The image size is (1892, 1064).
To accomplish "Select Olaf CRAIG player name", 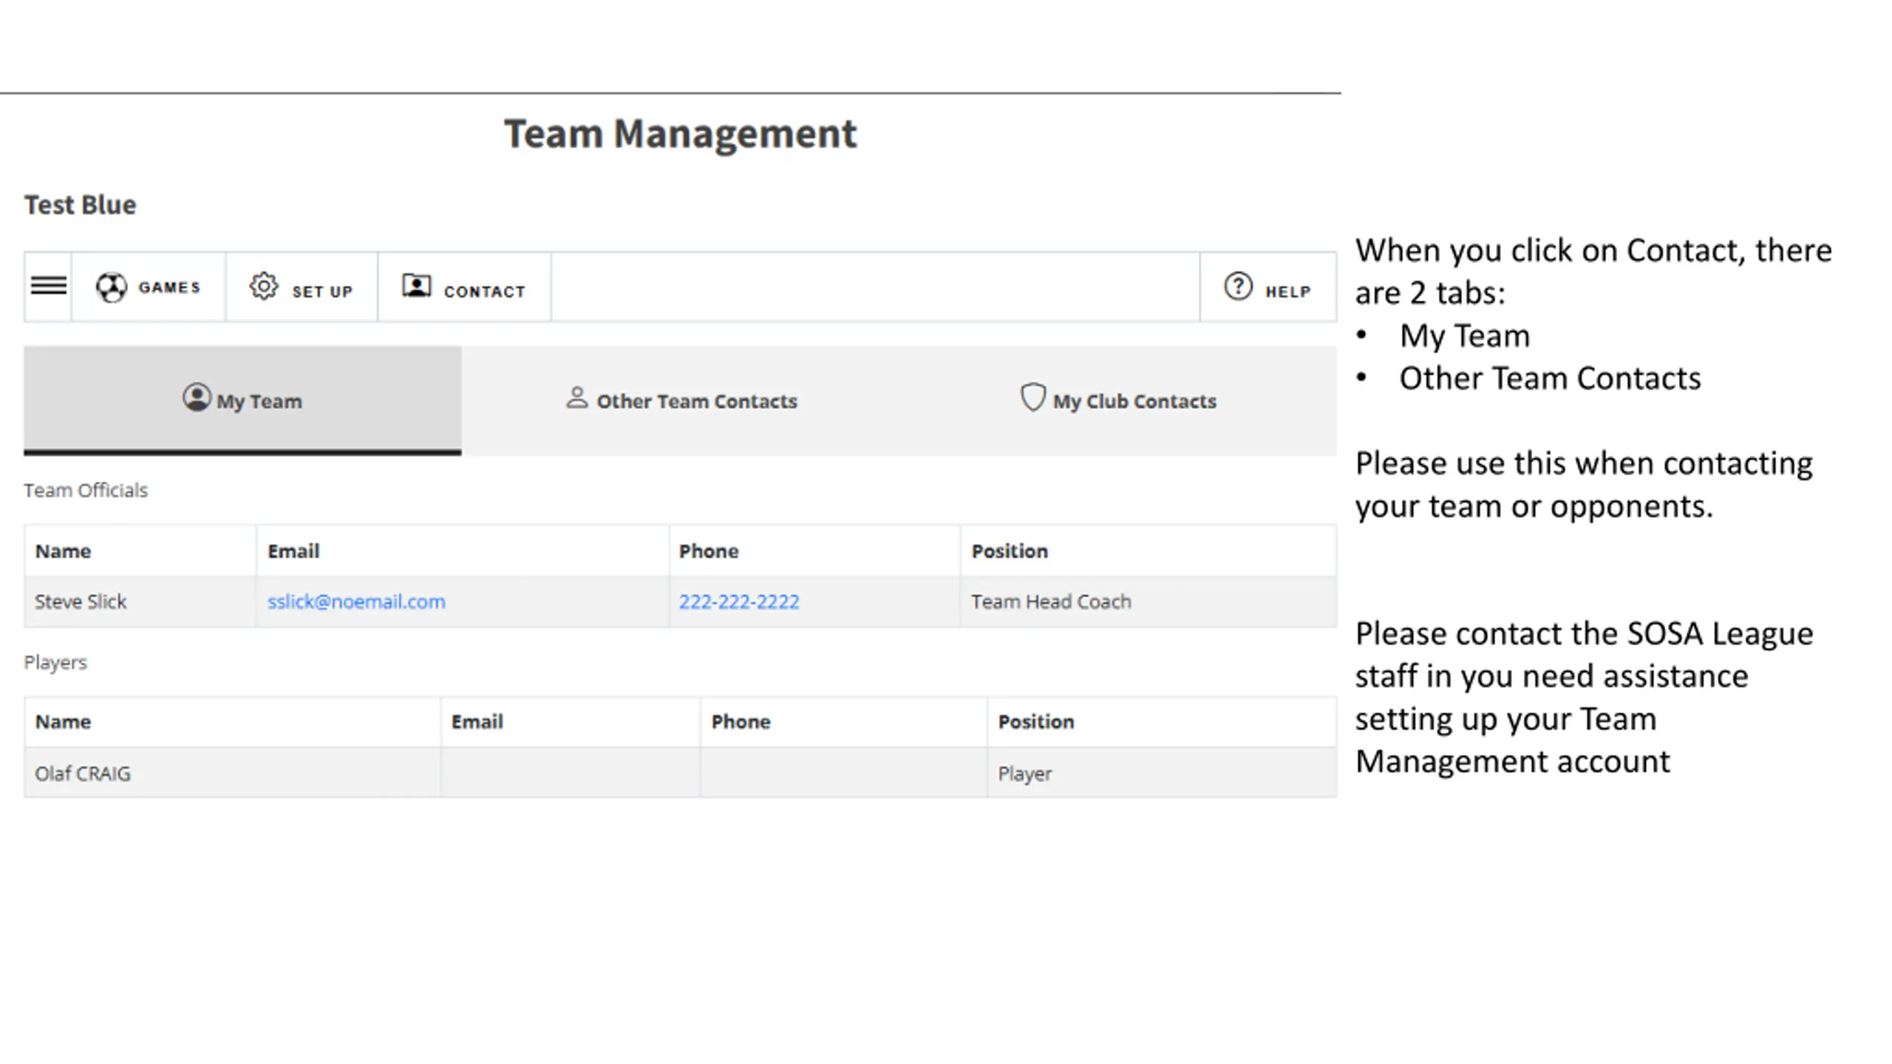I will pos(83,774).
